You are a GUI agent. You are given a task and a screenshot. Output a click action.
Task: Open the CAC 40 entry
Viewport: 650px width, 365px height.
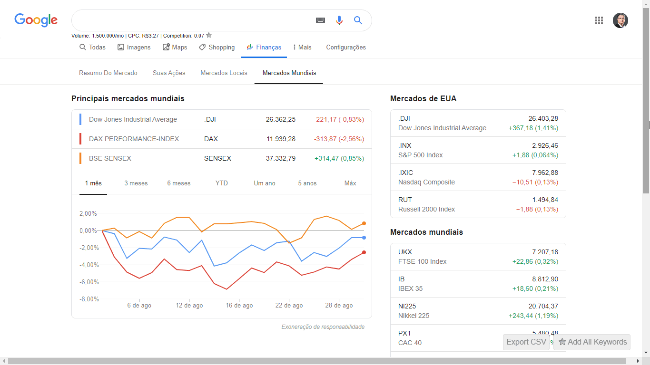(x=478, y=338)
